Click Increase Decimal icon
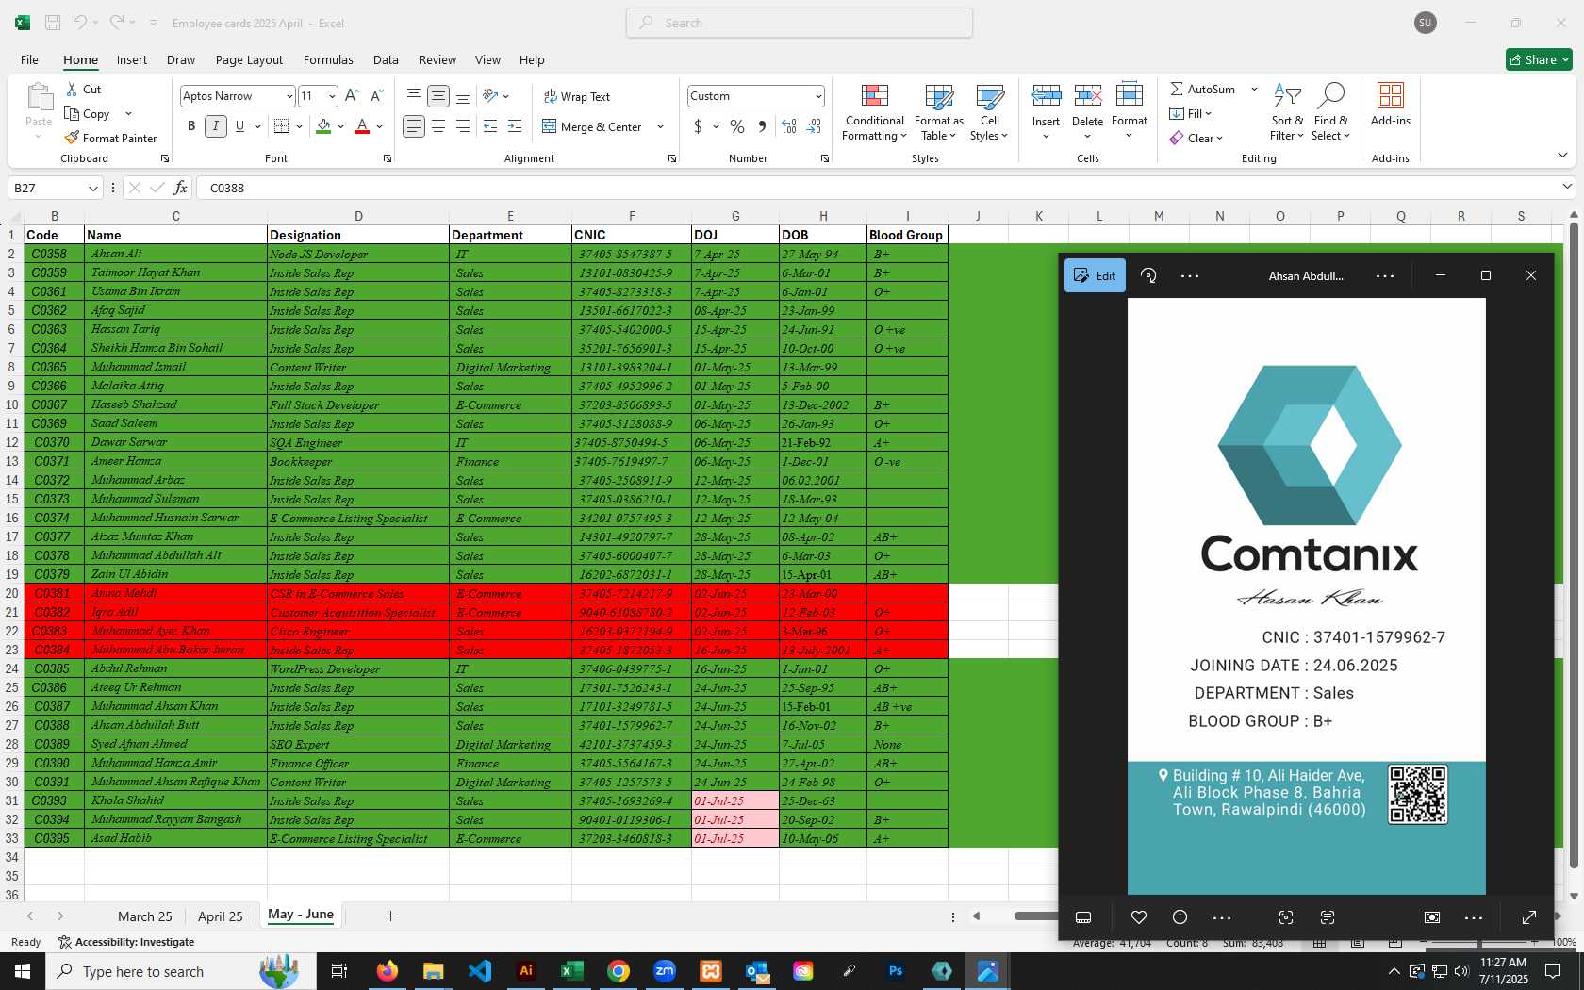The image size is (1584, 990). coord(789,126)
